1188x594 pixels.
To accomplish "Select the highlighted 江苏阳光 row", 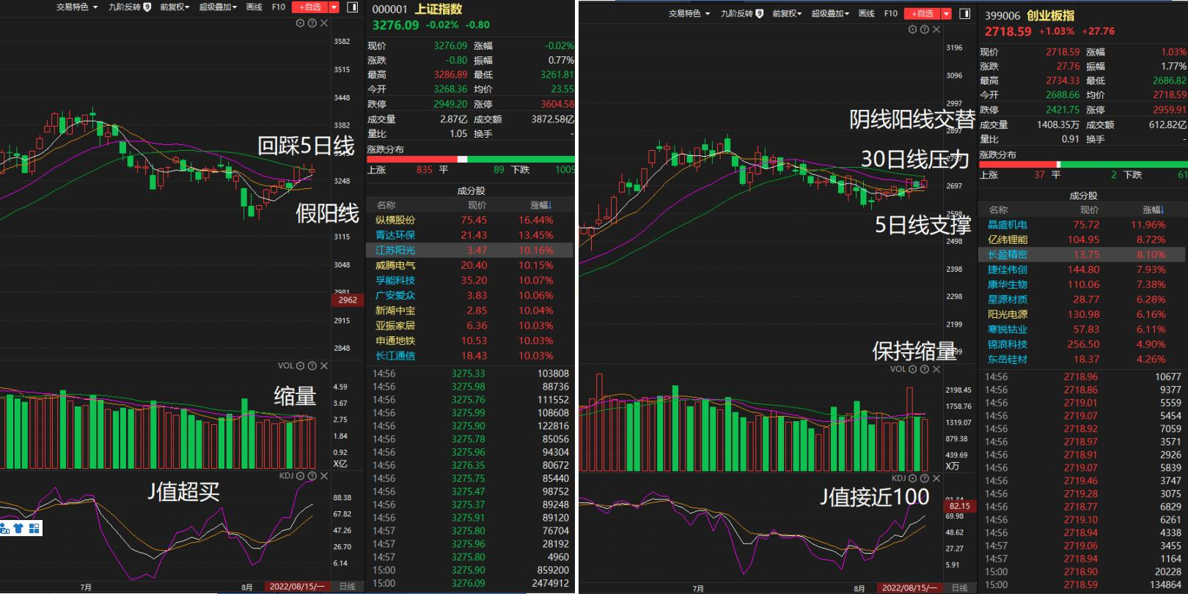I will click(x=470, y=250).
